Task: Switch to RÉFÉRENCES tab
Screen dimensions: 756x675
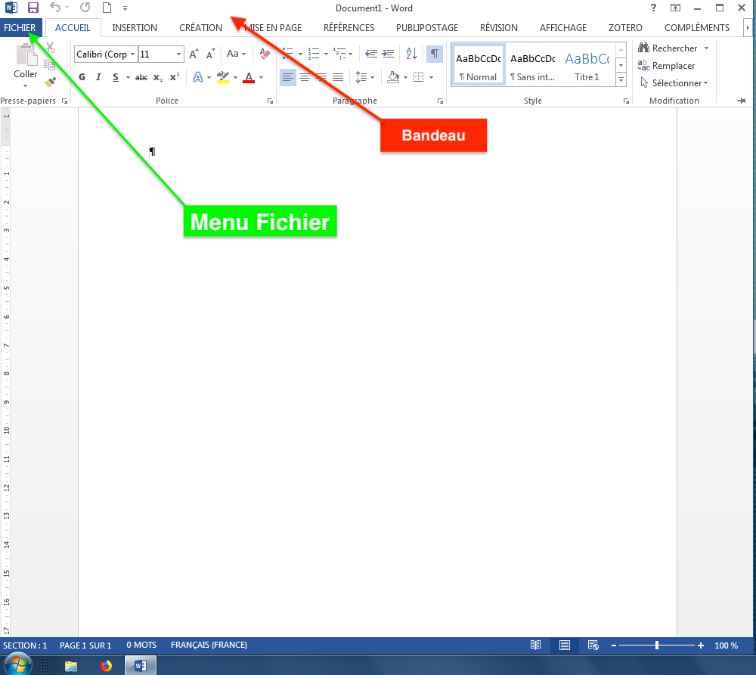Action: pos(349,27)
